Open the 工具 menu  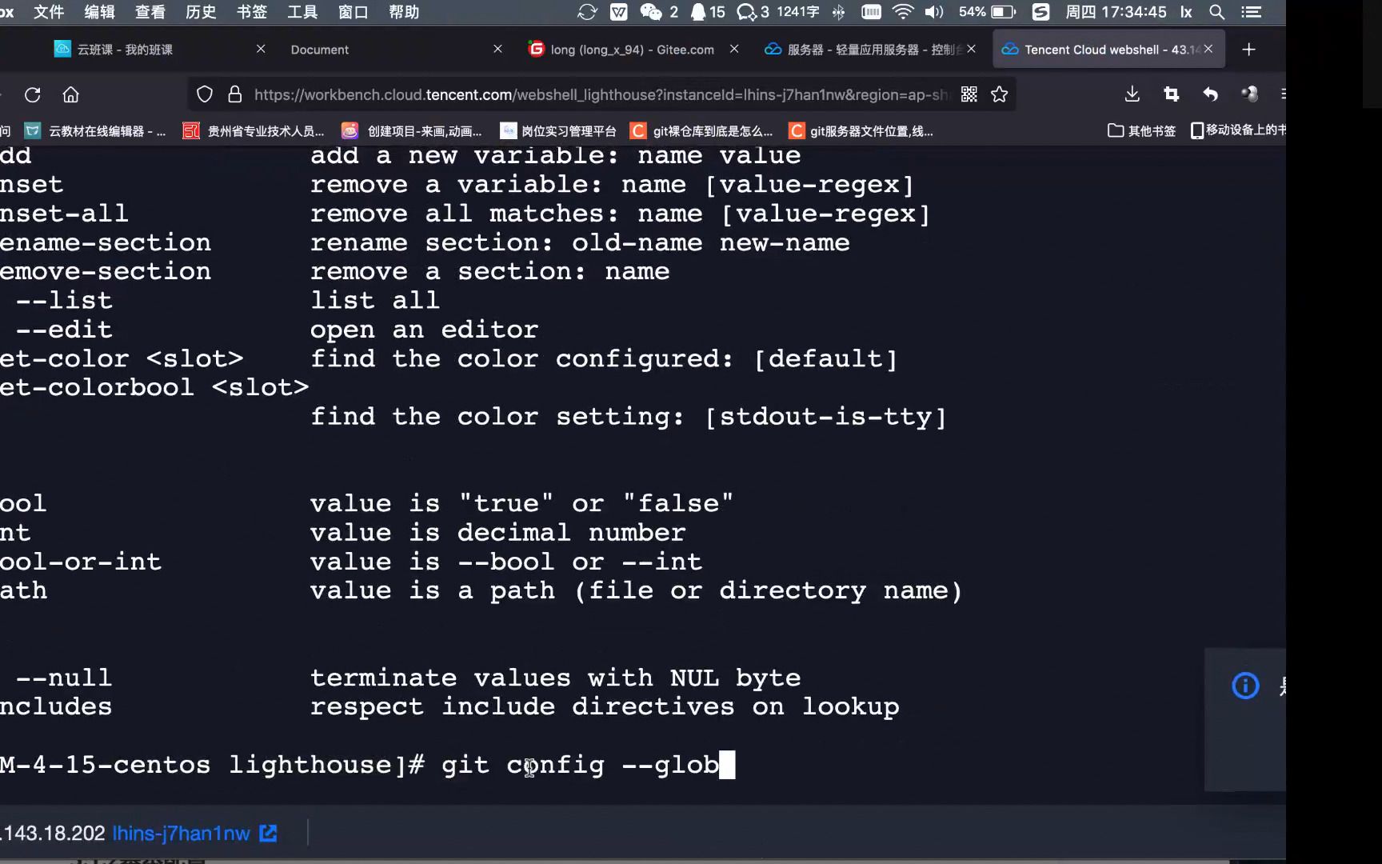[302, 12]
